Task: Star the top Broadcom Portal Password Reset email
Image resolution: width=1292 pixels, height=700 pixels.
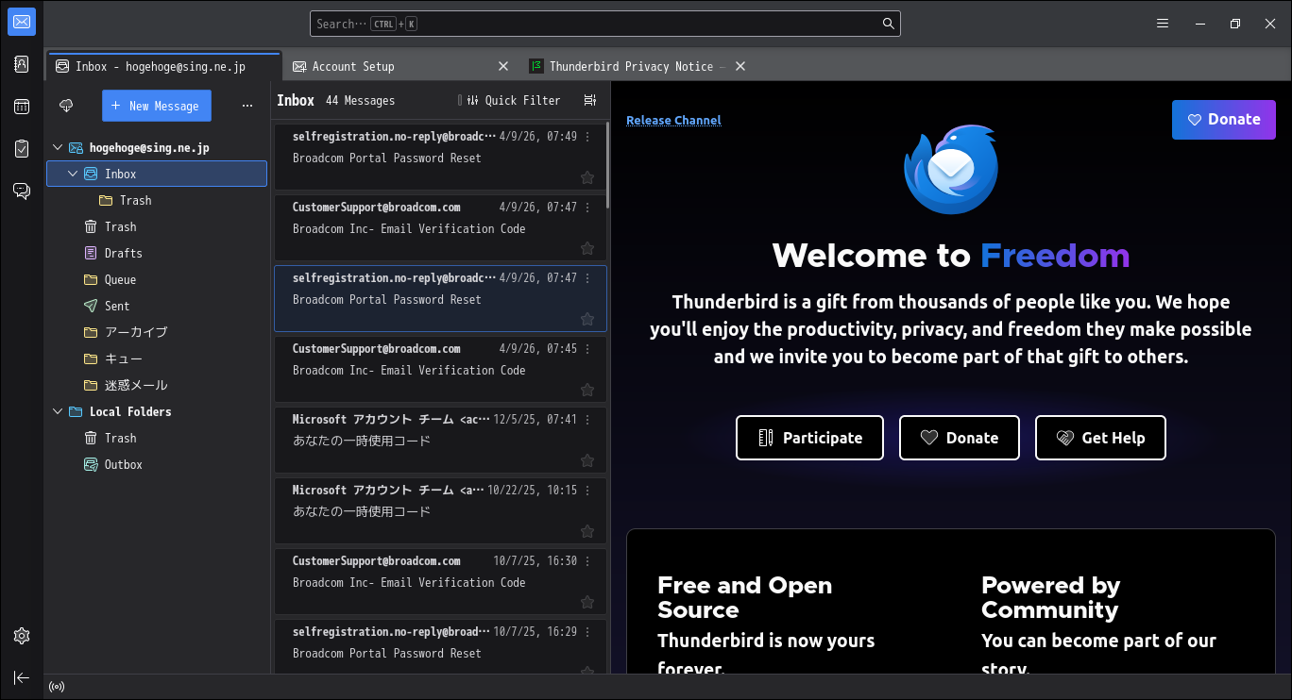Action: click(586, 177)
